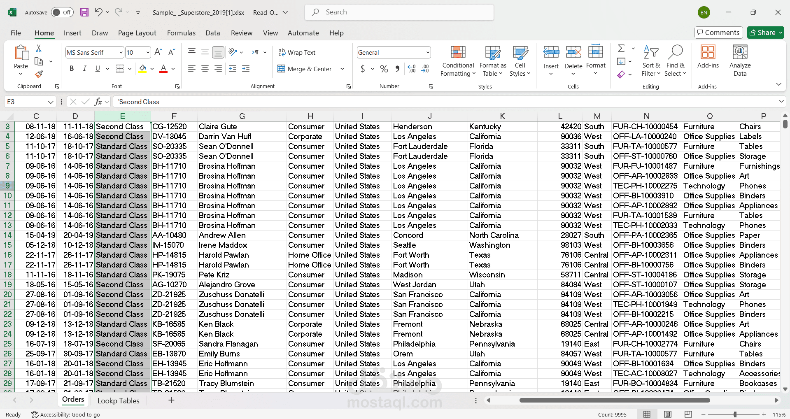
Task: Click the Increase Indent icon
Action: (246, 69)
